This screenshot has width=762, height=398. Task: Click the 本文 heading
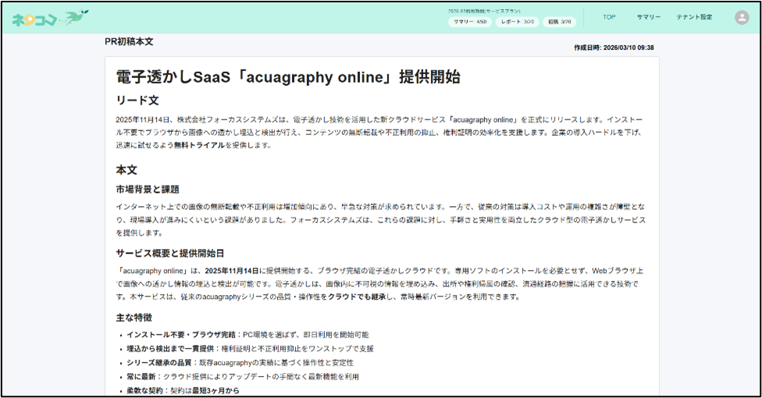pyautogui.click(x=126, y=170)
